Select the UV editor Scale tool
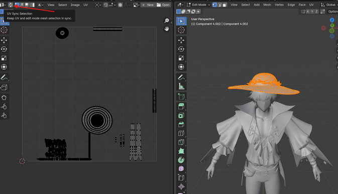Image resolution: width=338 pixels, height=194 pixels. coord(4,58)
